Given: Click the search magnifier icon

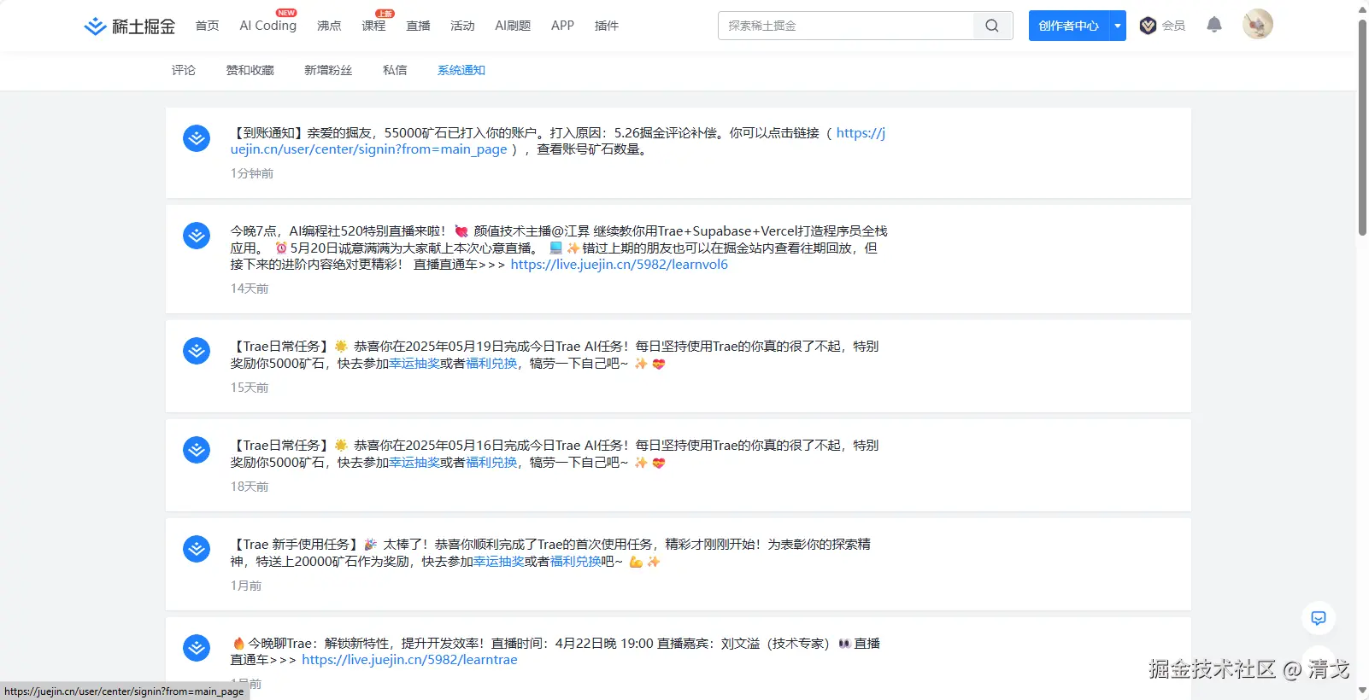Looking at the screenshot, I should click(x=991, y=26).
